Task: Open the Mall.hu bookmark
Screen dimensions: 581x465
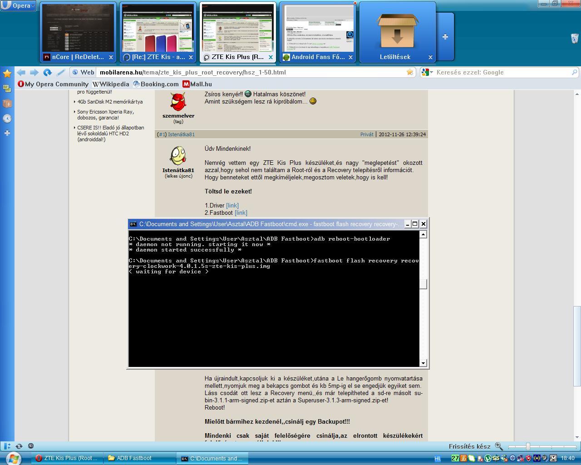Action: tap(197, 84)
